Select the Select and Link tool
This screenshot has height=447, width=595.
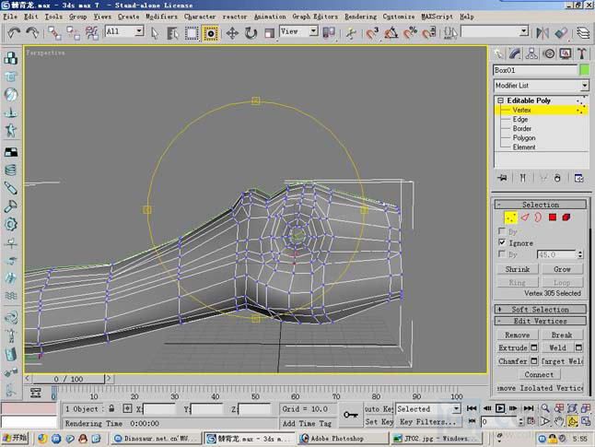coord(54,33)
